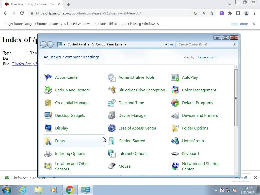Open the taskbar clock showing 10:34 PM
The image size is (260, 195).
(x=247, y=190)
